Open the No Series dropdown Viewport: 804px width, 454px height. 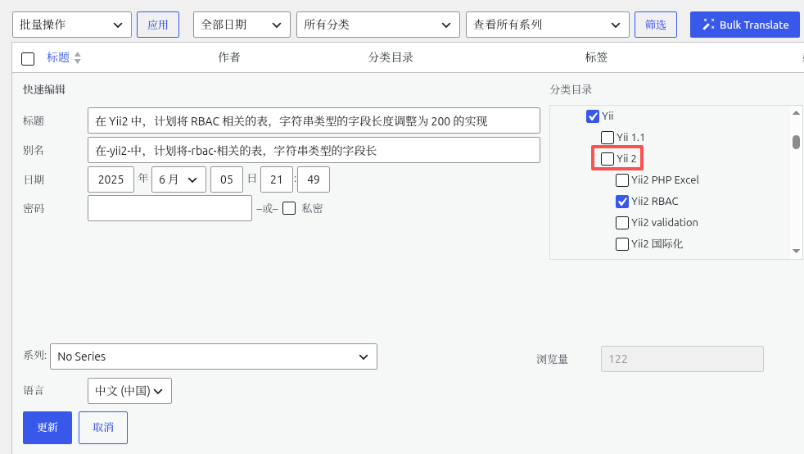[214, 356]
